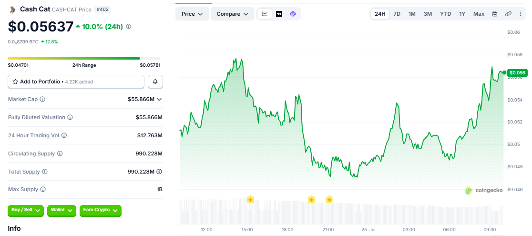
Task: Click the price alert bell icon
Action: (155, 82)
